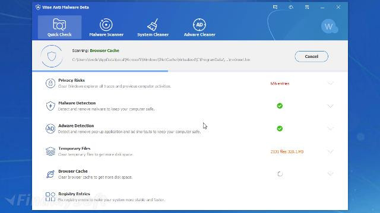Screen dimensions: 380x213
Task: Close the Wise Anti Malware window
Action: click(x=338, y=7)
